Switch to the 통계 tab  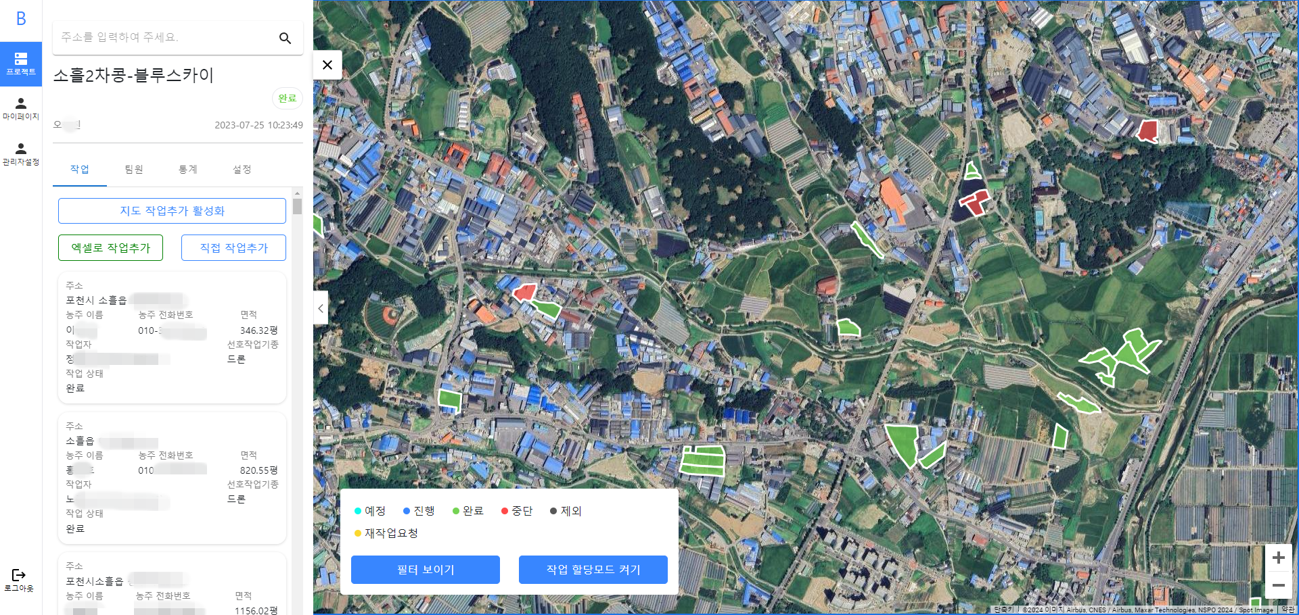188,170
